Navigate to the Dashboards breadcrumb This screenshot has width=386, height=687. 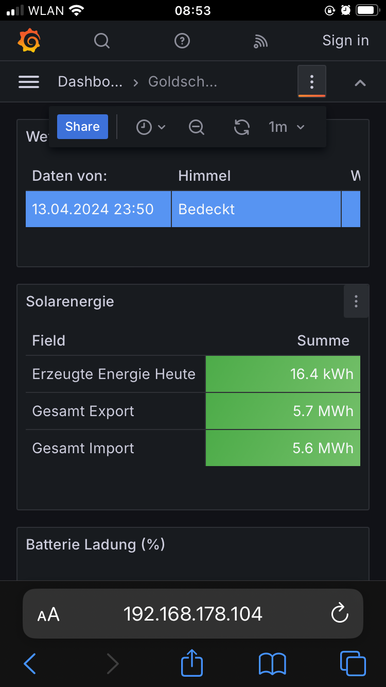90,82
